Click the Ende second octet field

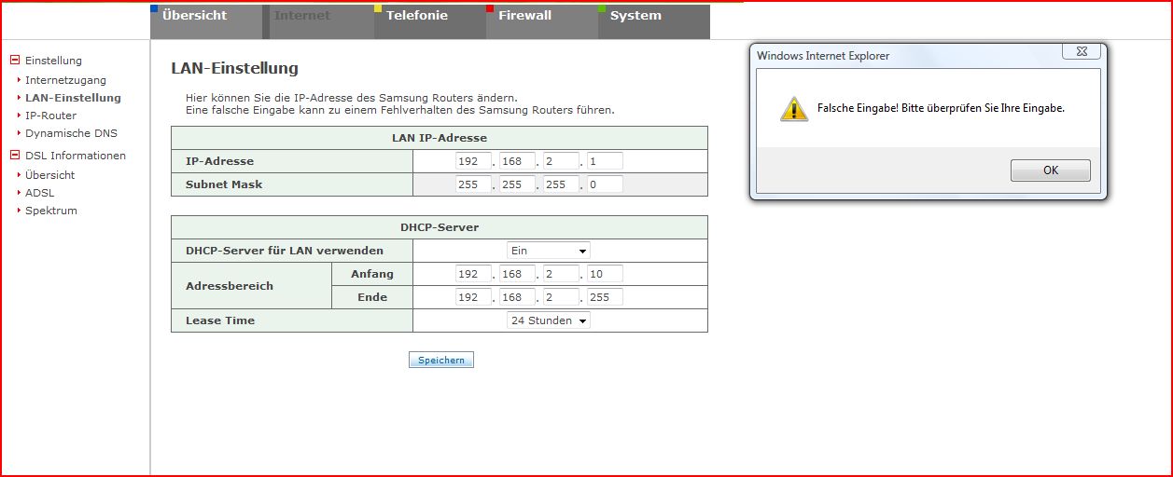[x=518, y=297]
